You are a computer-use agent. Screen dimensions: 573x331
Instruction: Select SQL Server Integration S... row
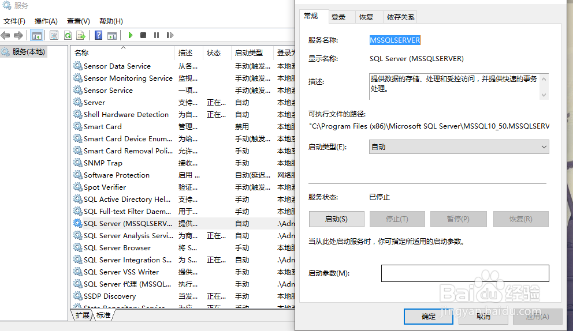(x=184, y=260)
